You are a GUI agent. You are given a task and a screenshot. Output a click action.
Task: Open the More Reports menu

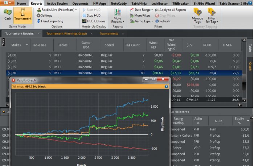click(x=117, y=16)
